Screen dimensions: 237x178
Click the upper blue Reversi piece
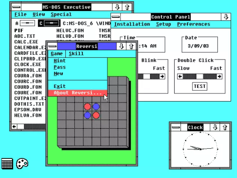[96, 107]
